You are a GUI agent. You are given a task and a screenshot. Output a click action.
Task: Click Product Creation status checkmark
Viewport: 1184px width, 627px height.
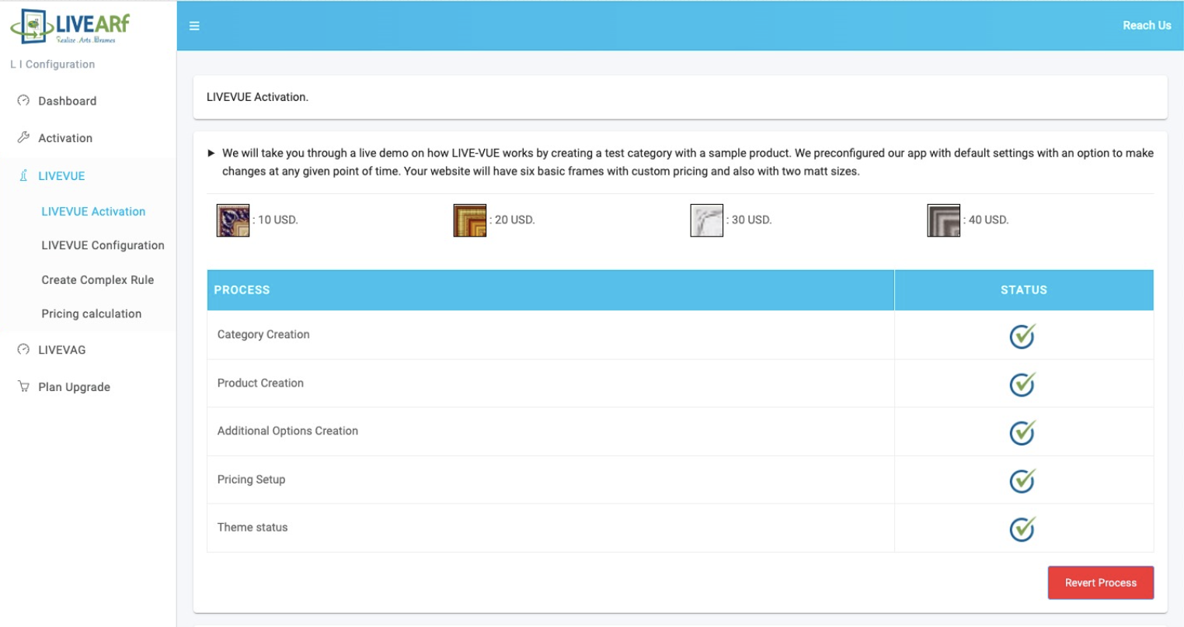click(x=1022, y=383)
